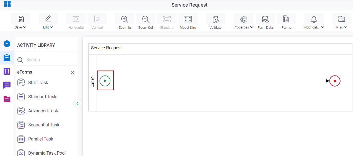Click the ACTIVITY LIBRARY heading
Image resolution: width=353 pixels, height=156 pixels.
click(x=36, y=45)
